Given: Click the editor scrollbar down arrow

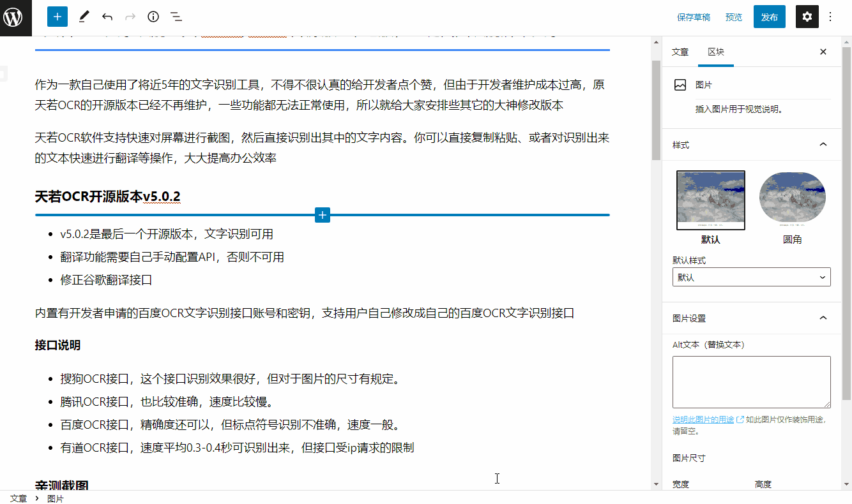Looking at the screenshot, I should [656, 485].
